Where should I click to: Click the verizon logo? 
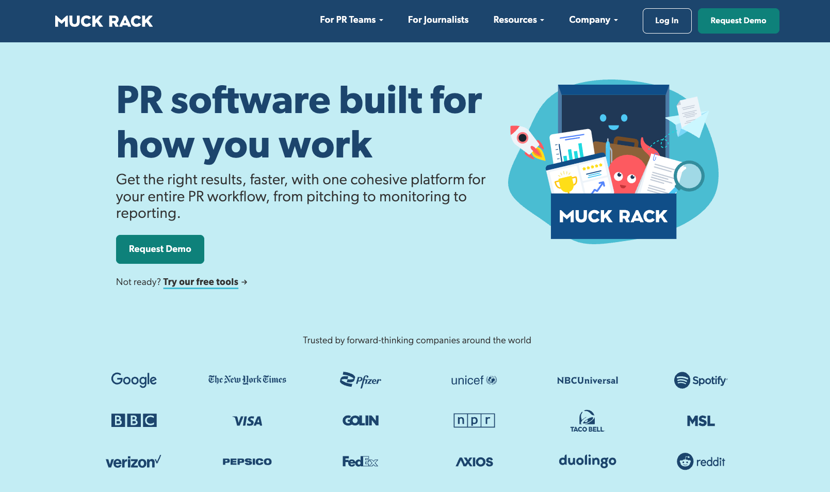click(x=134, y=462)
